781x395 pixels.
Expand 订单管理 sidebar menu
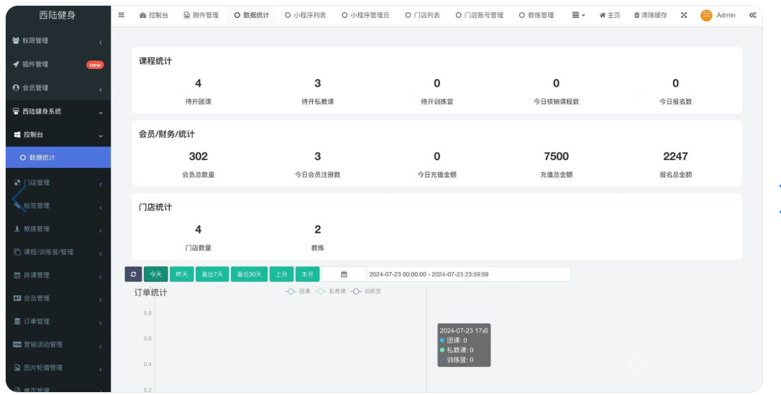58,321
